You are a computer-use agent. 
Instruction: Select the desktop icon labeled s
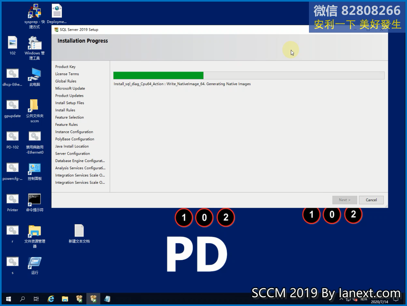[13, 262]
